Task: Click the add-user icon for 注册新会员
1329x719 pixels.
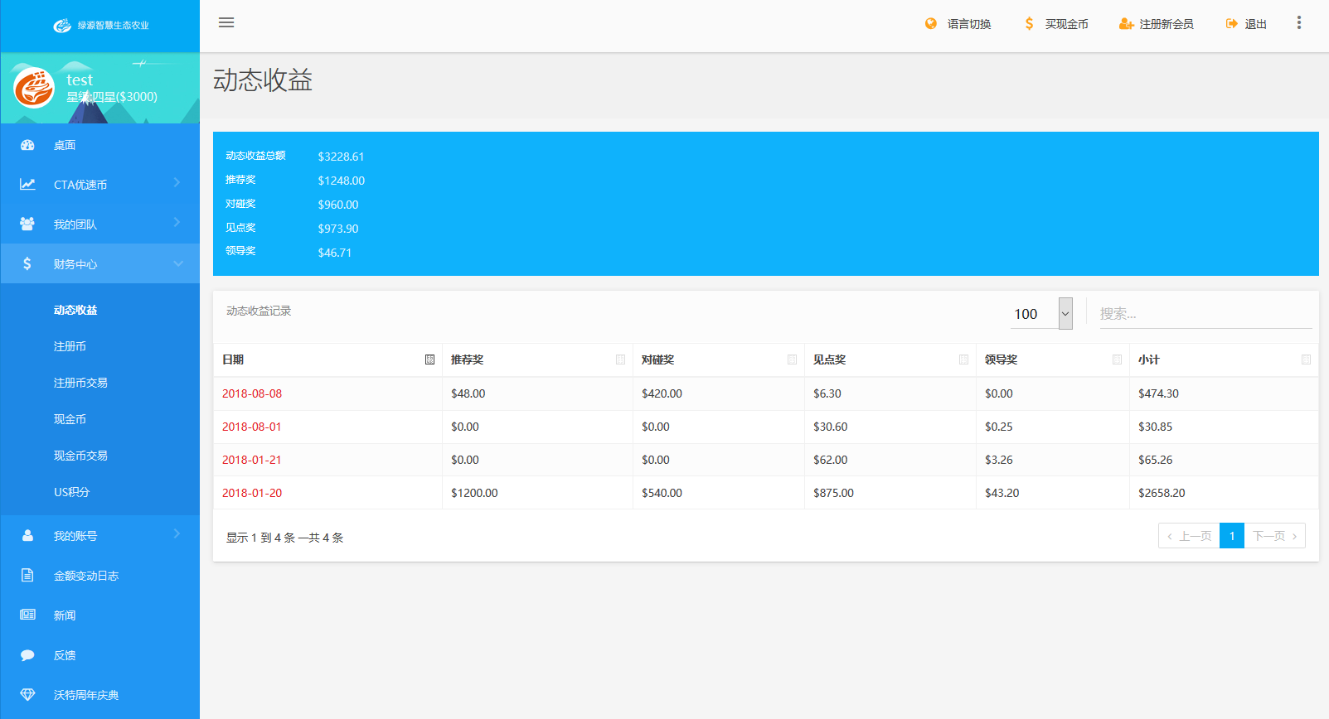Action: (1126, 24)
